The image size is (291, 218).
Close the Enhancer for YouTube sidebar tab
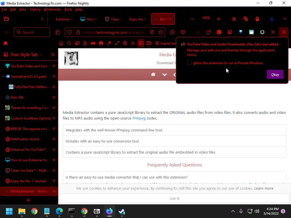tap(54, 150)
